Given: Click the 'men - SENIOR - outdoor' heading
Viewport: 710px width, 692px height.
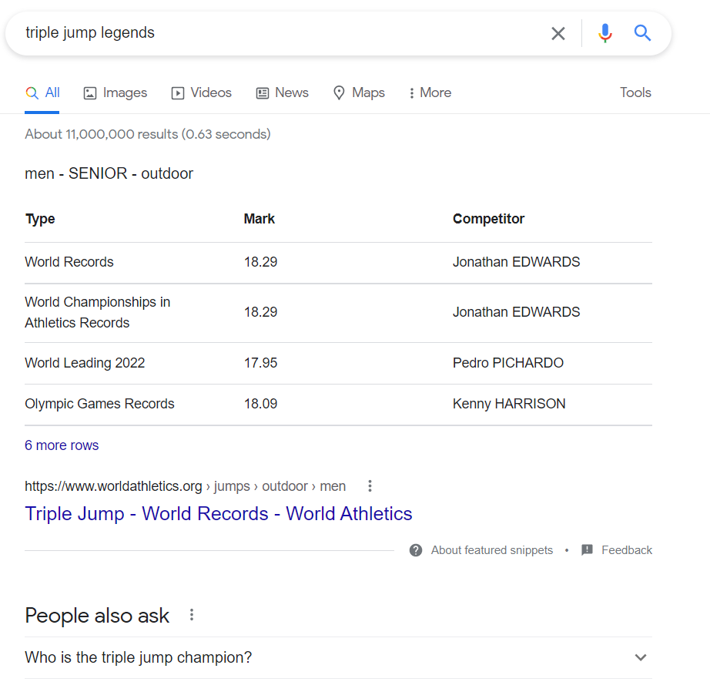Looking at the screenshot, I should (x=109, y=173).
